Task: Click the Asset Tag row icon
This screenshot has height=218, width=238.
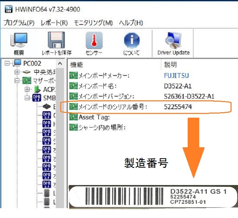Action: [73, 117]
